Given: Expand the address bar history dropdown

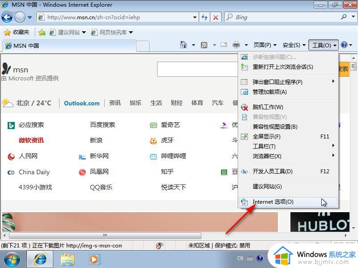Looking at the screenshot, I should [195, 17].
